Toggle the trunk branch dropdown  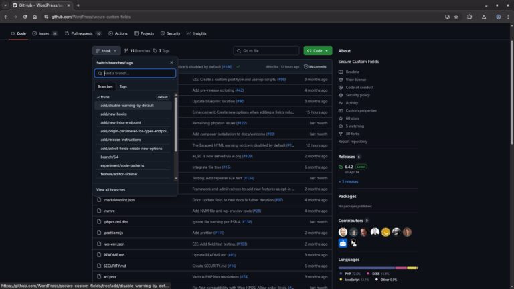click(106, 51)
